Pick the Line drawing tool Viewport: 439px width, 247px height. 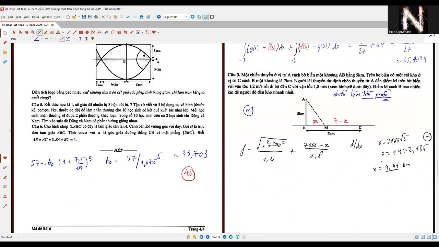pos(69,32)
